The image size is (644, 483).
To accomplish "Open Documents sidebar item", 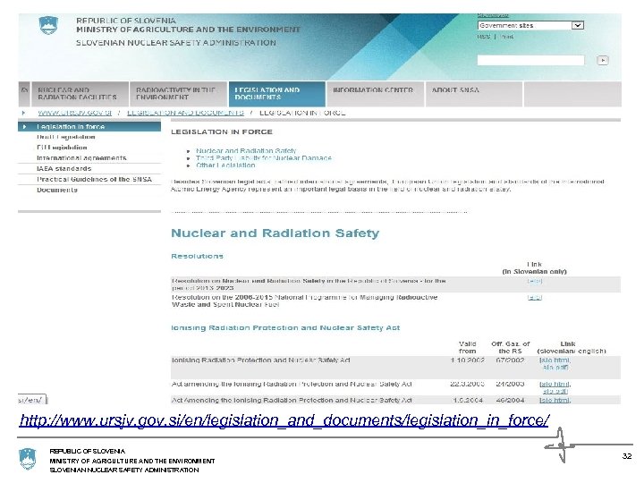I will point(56,191).
